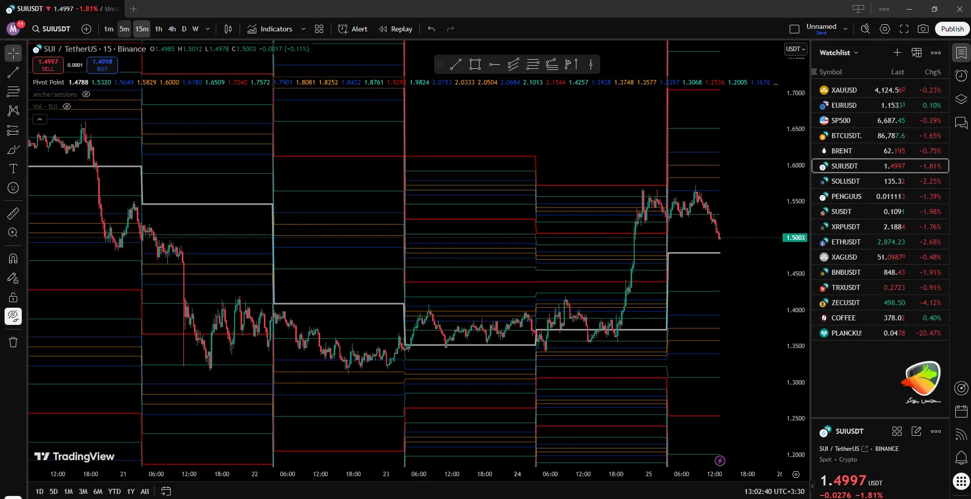Toggle visibility of Vol SUI indicator

tap(67, 106)
